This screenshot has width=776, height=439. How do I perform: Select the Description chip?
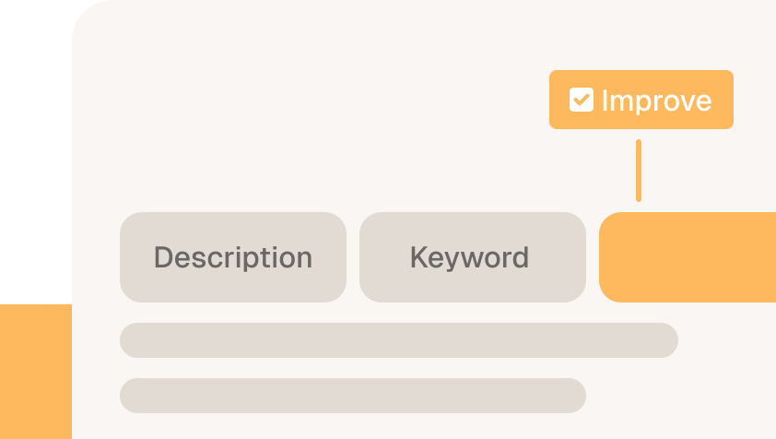point(233,257)
